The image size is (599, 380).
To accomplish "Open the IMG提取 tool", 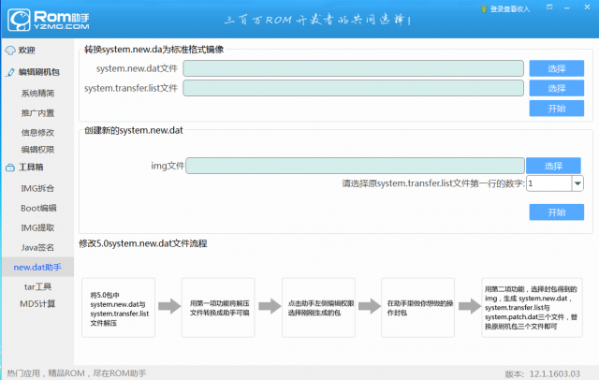I will (37, 228).
